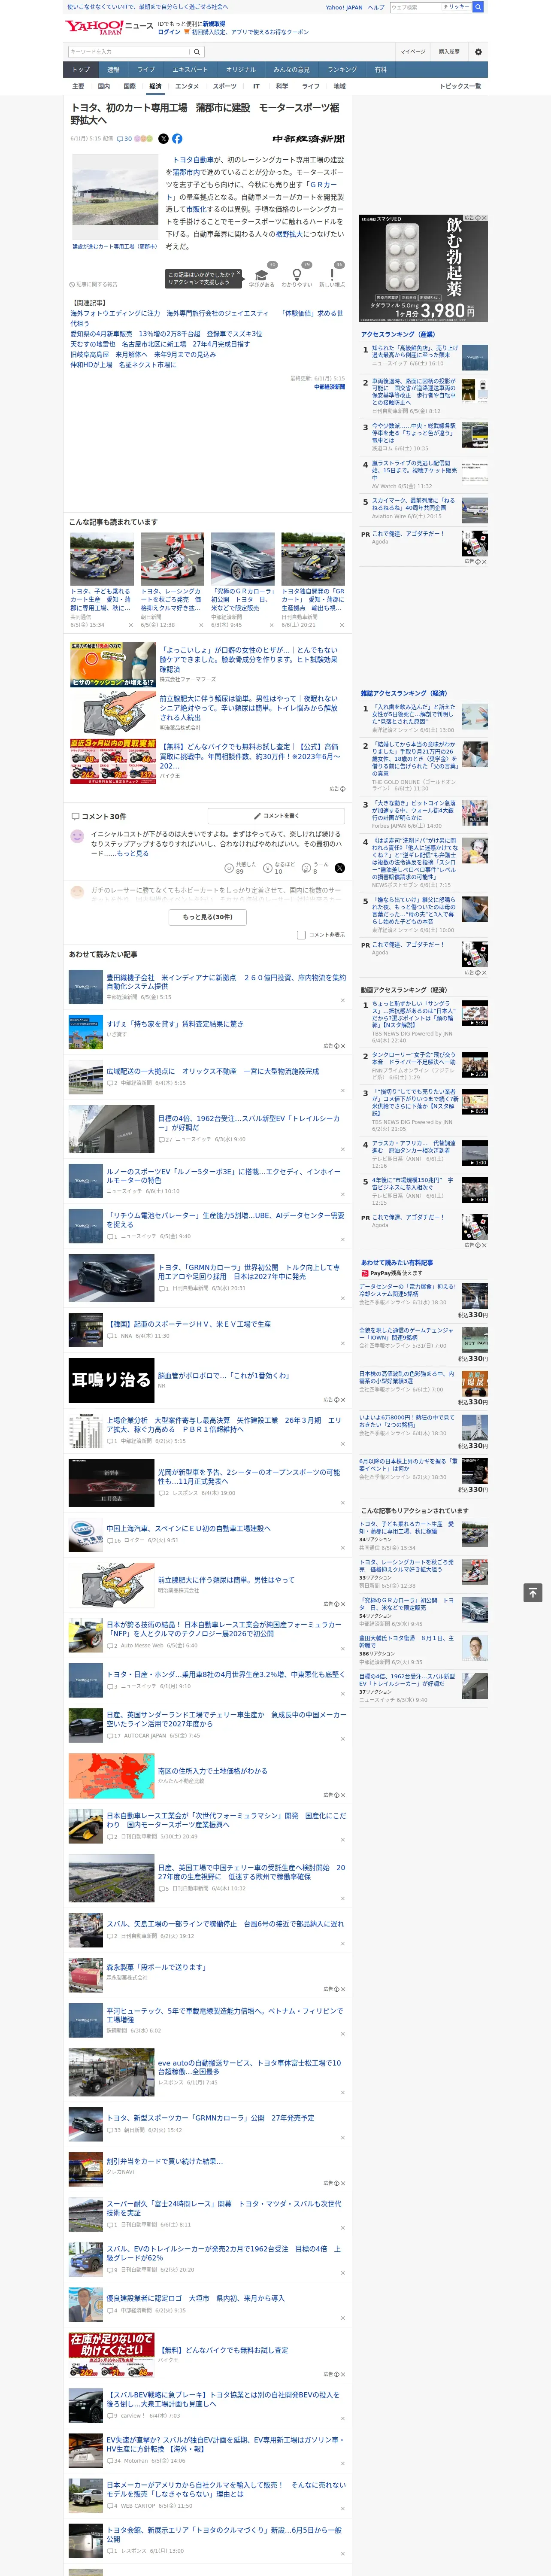Share the article on X
This screenshot has width=551, height=2576.
(x=164, y=139)
